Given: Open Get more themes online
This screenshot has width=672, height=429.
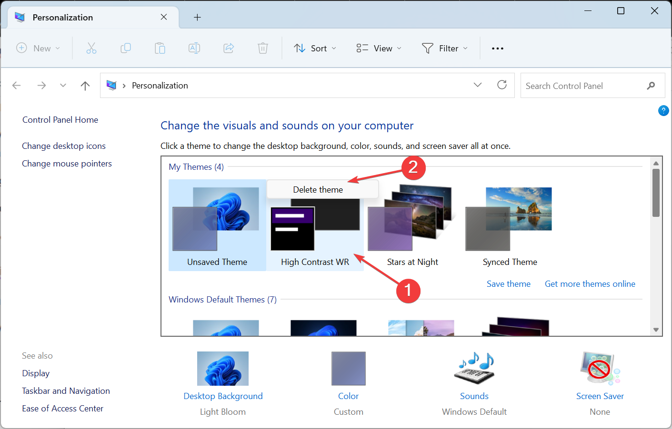Looking at the screenshot, I should pos(590,283).
